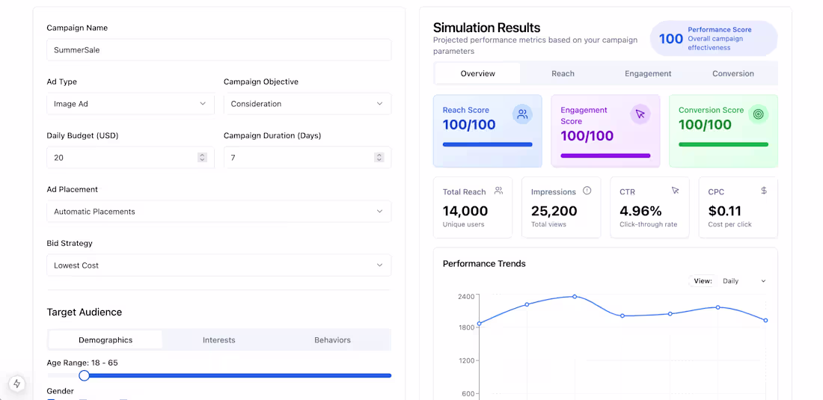This screenshot has height=400, width=823.
Task: Click the Campaign Name input field
Action: tap(219, 50)
